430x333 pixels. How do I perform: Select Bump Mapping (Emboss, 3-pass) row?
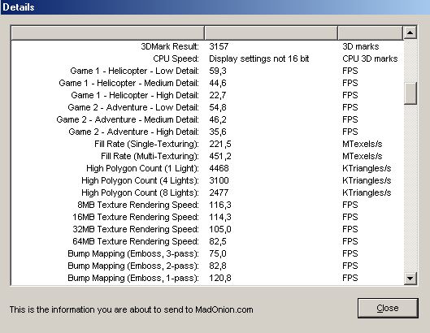pyautogui.click(x=207, y=253)
